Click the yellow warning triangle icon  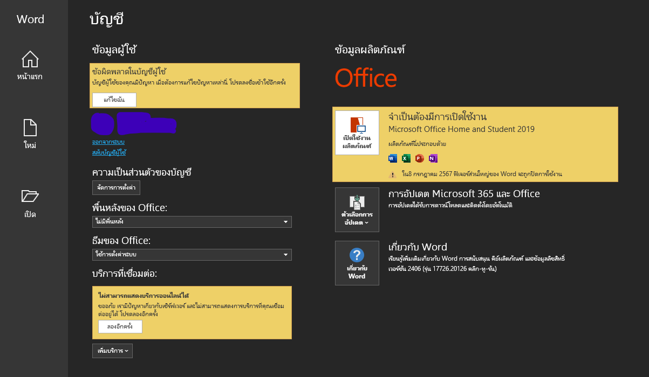pyautogui.click(x=393, y=174)
